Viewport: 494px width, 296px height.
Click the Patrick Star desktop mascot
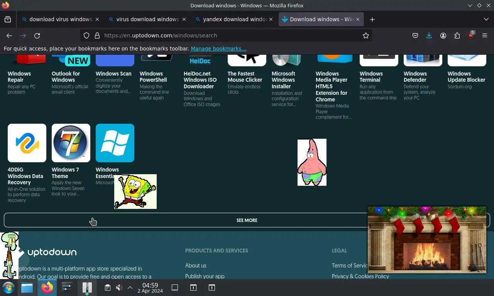[312, 162]
